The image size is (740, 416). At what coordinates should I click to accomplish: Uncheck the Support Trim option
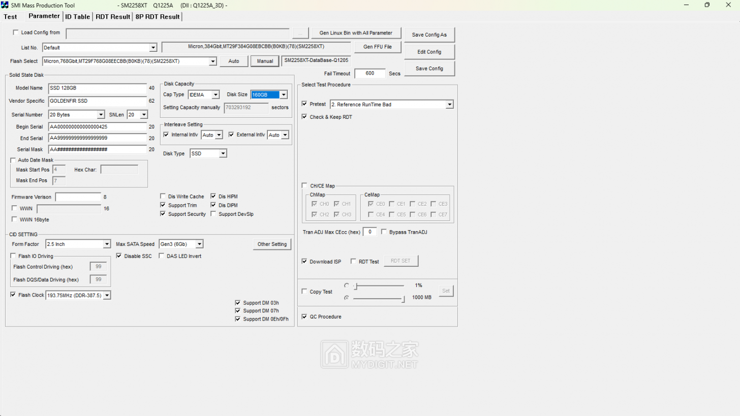(x=163, y=205)
